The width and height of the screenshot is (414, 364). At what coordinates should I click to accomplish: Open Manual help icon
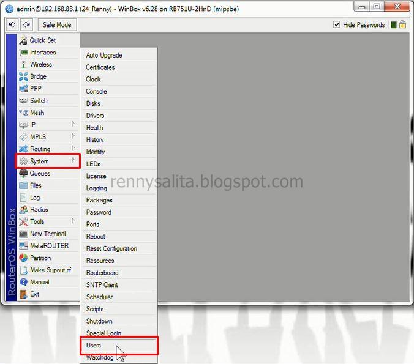(23, 282)
